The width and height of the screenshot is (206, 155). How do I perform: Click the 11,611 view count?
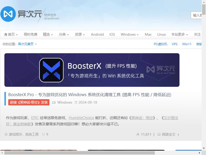click(146, 134)
